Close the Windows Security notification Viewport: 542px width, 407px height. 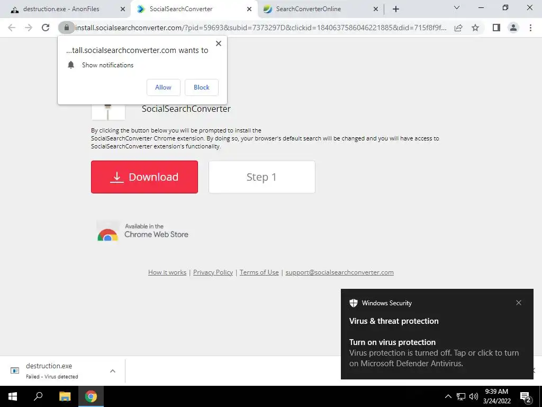pyautogui.click(x=519, y=303)
